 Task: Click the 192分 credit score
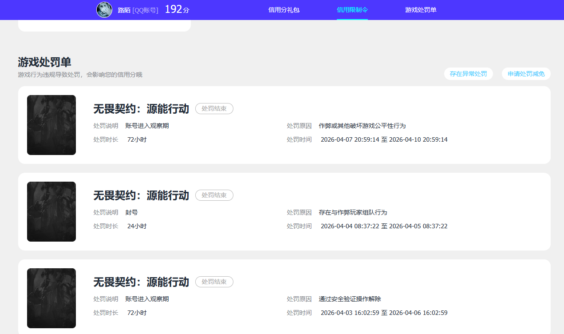click(x=177, y=9)
